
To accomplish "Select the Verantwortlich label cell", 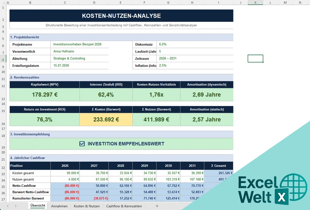I will (x=30, y=51).
